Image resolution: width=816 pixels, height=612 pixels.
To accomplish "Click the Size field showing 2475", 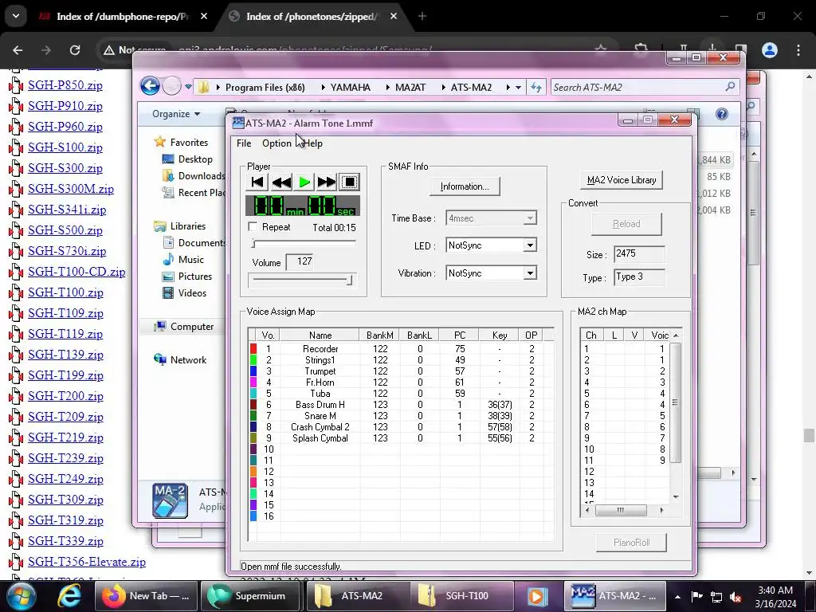I will pos(639,254).
